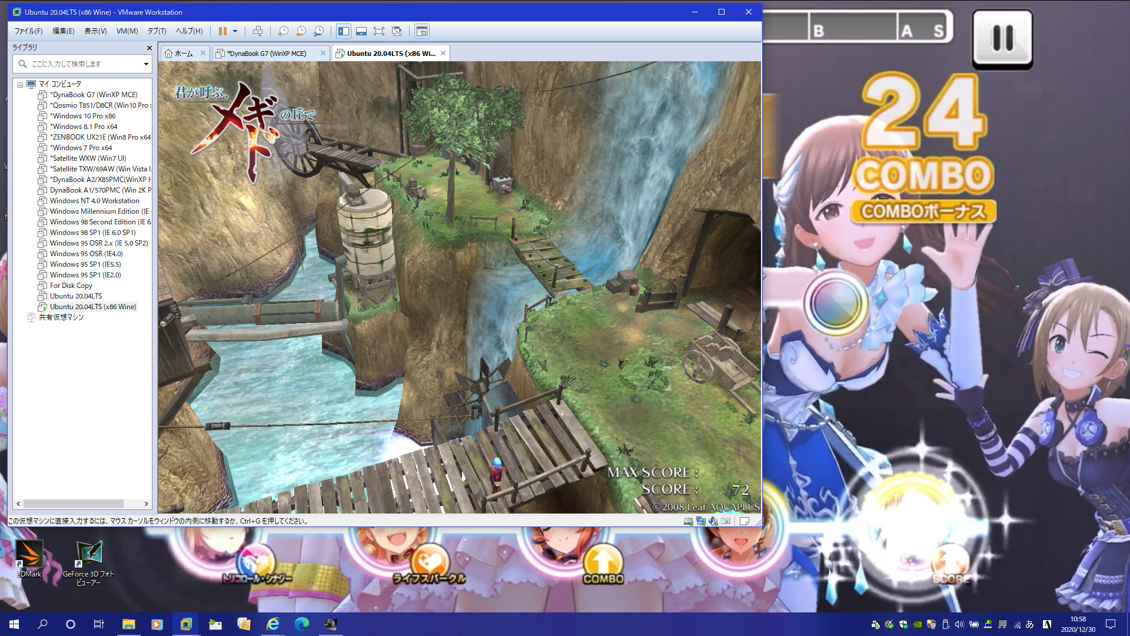Open the power options dropdown arrow
Image resolution: width=1130 pixels, height=636 pixels.
(x=235, y=31)
